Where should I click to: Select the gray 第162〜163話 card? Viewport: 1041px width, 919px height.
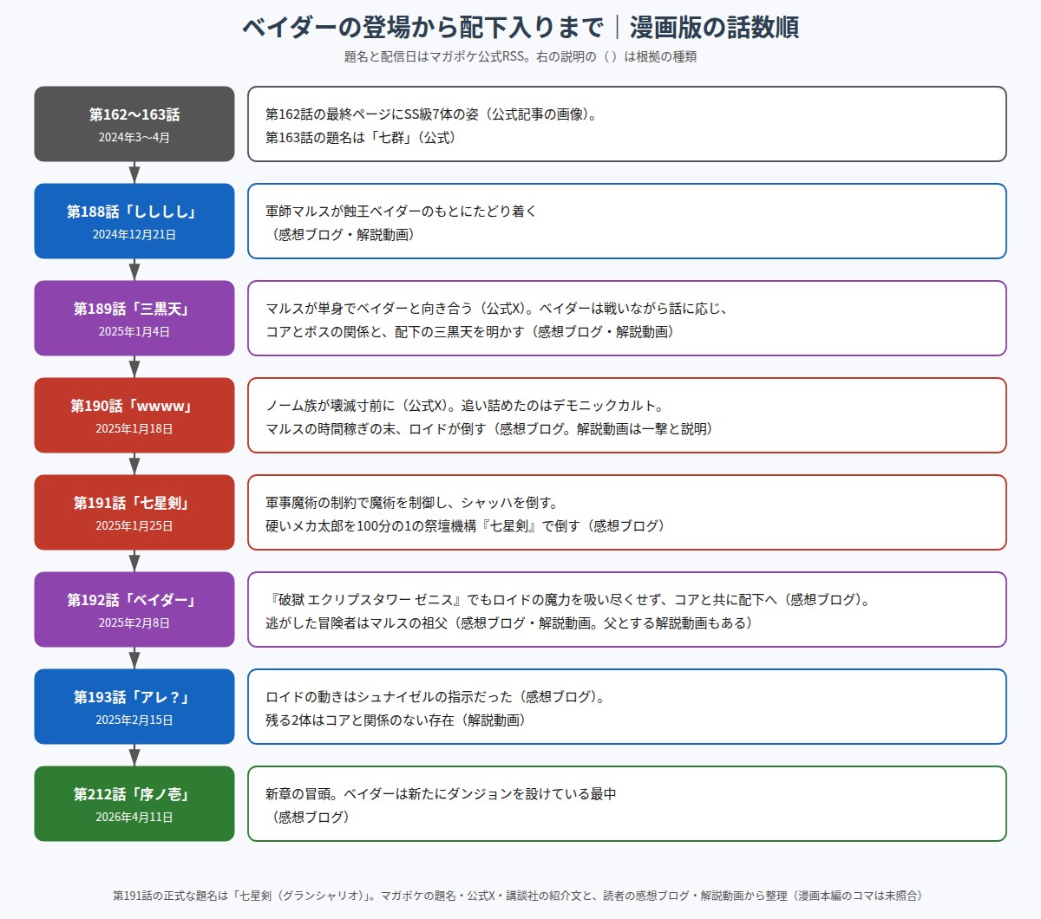134,124
